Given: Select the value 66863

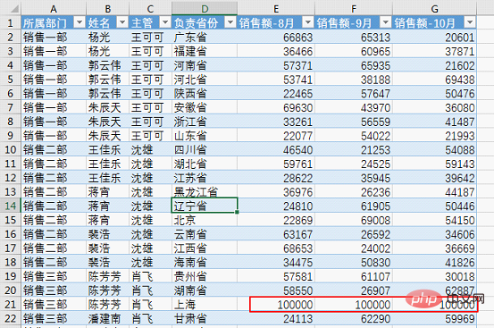Looking at the screenshot, I should [x=297, y=38].
